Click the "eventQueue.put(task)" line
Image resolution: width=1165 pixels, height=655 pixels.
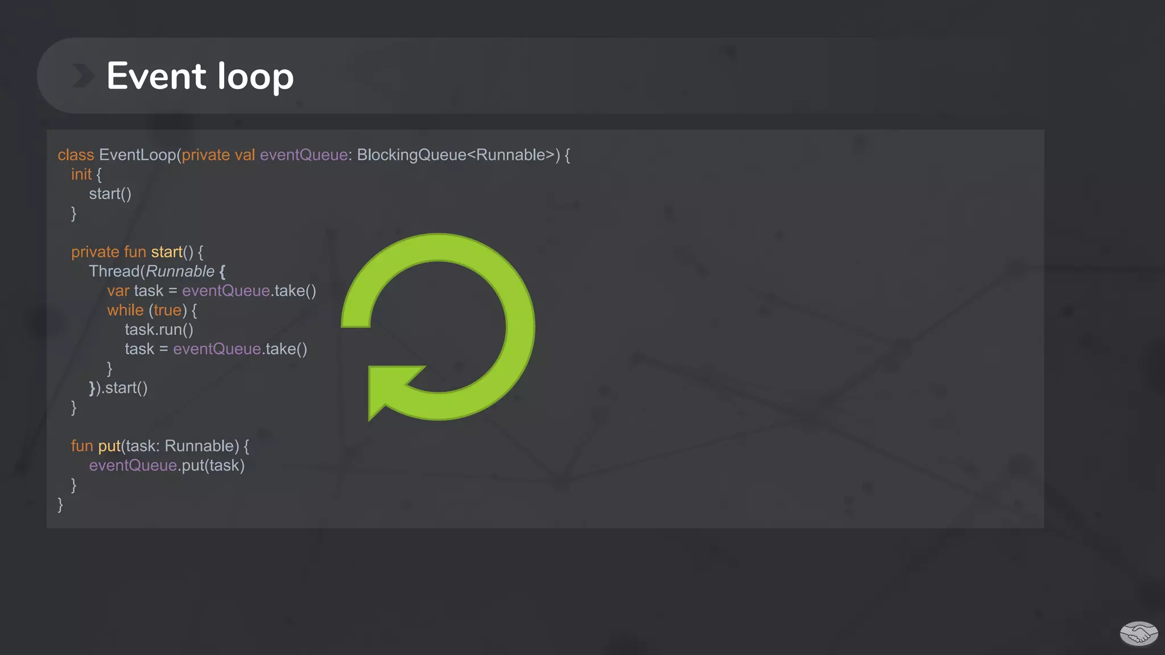point(167,465)
